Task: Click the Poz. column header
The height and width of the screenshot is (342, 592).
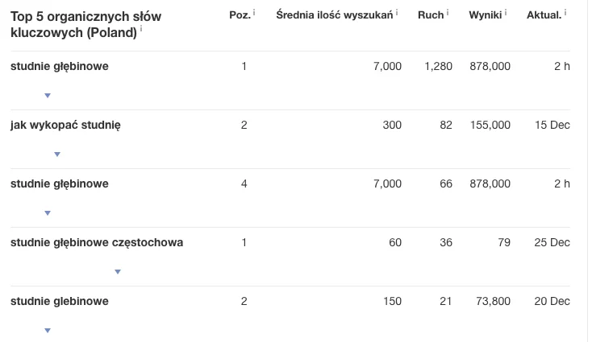Action: coord(240,15)
